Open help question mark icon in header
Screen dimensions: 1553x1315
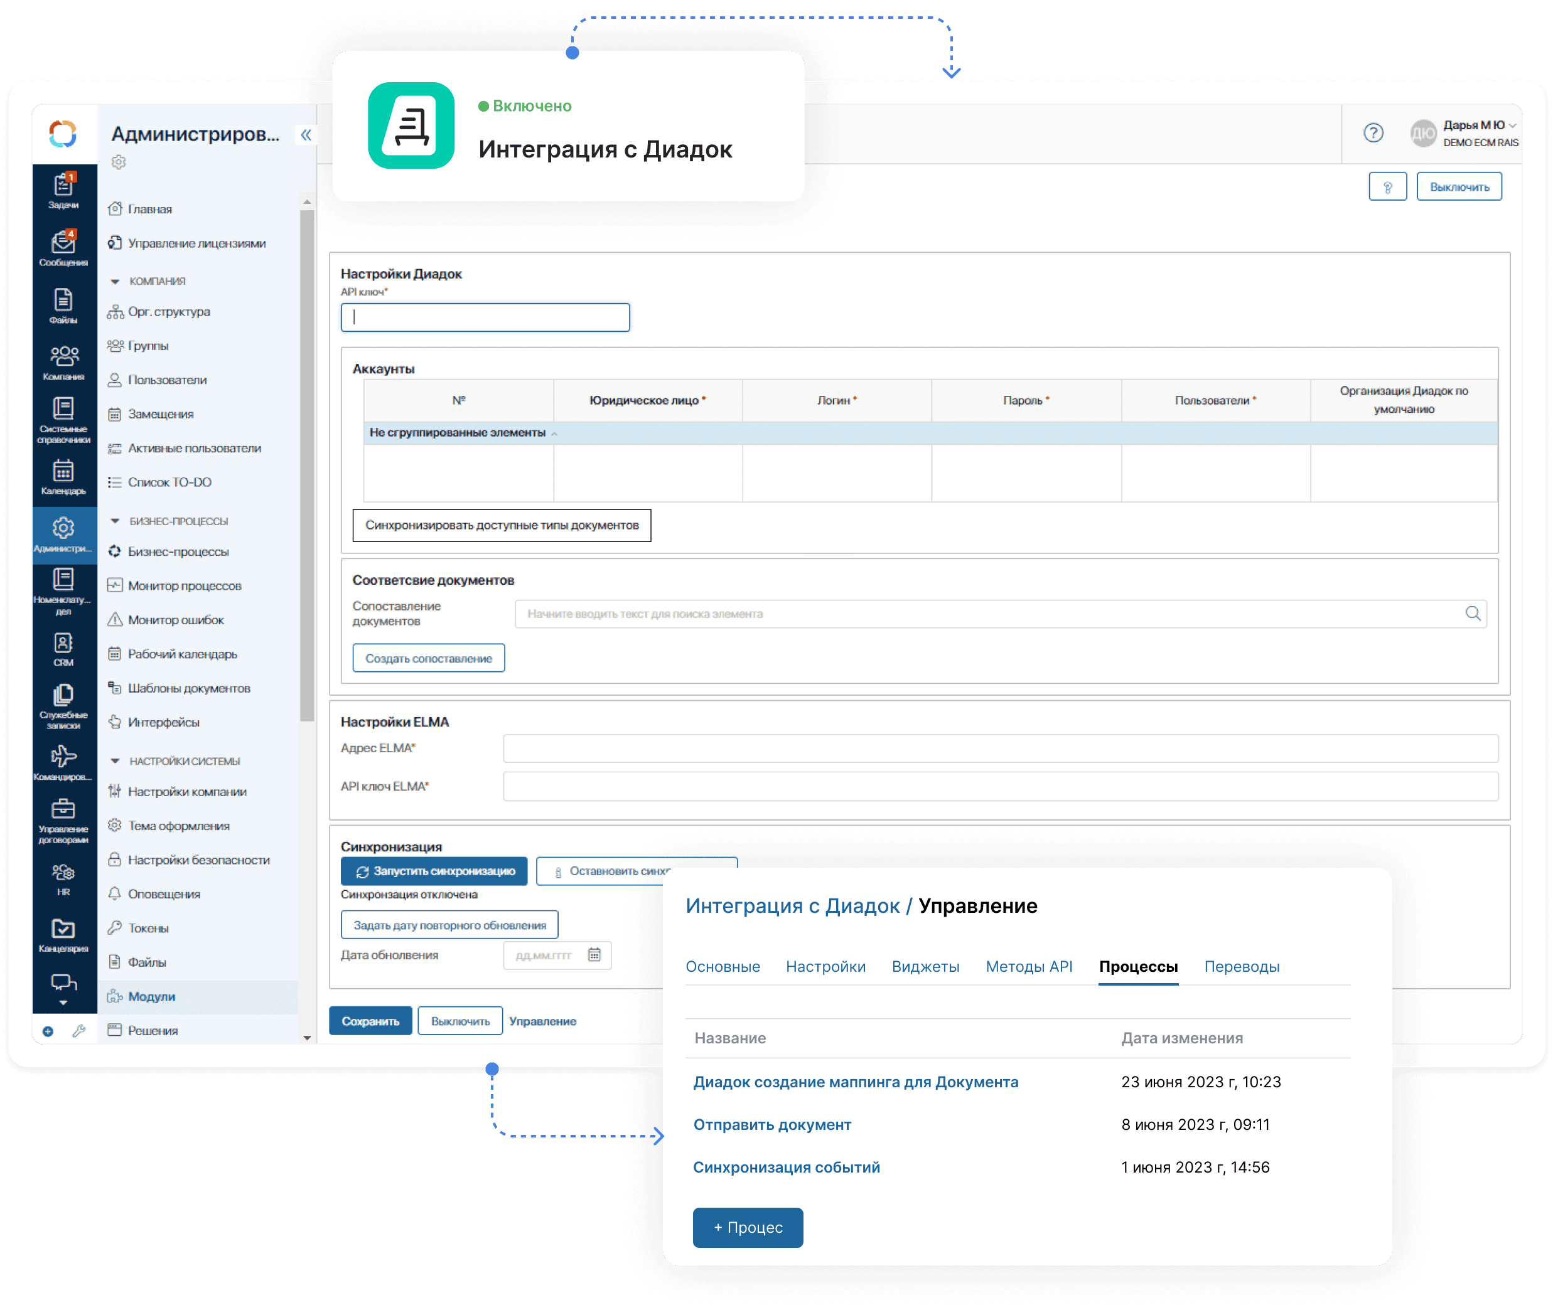pyautogui.click(x=1373, y=133)
